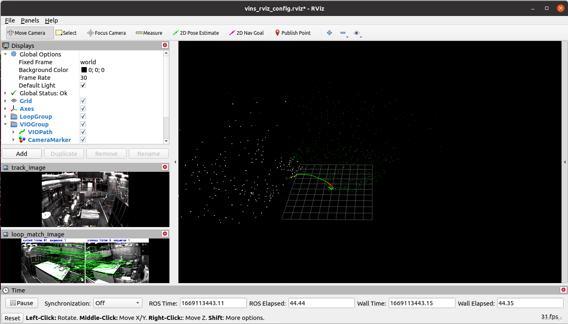The height and width of the screenshot is (324, 568).
Task: Select the Publish Point tool
Action: 293,33
